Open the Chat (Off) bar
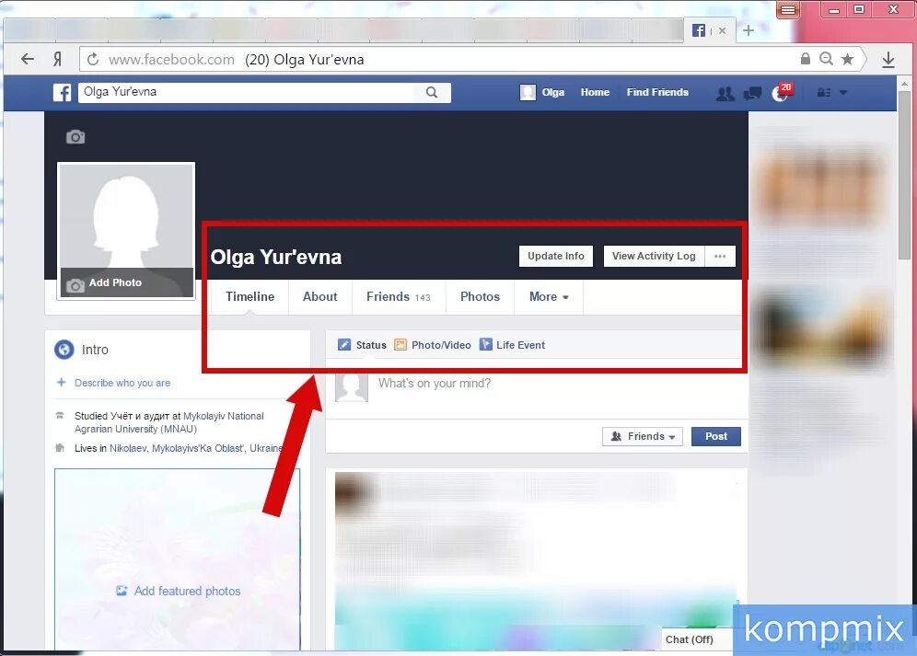The image size is (917, 656). [x=697, y=639]
